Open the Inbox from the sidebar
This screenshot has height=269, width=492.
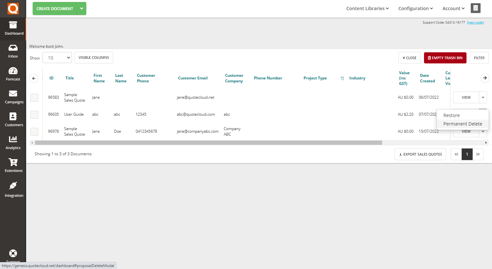[x=13, y=51]
